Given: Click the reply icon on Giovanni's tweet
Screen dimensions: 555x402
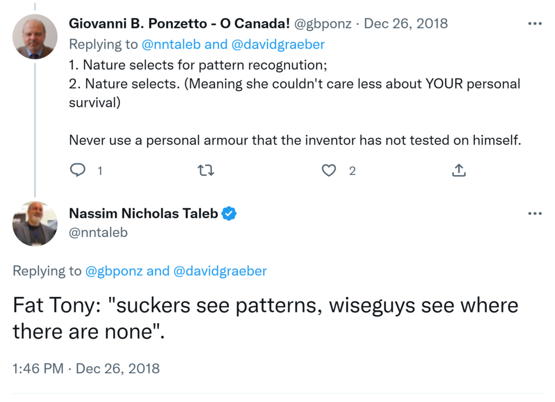Looking at the screenshot, I should pyautogui.click(x=78, y=171).
